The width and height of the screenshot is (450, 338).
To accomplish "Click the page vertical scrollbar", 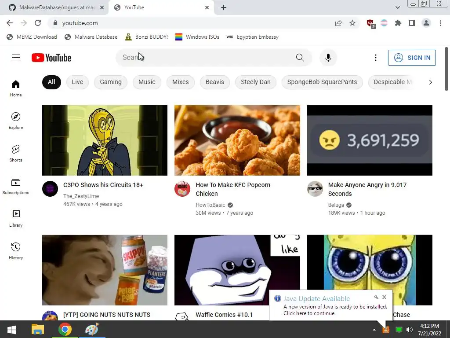I will [446, 69].
